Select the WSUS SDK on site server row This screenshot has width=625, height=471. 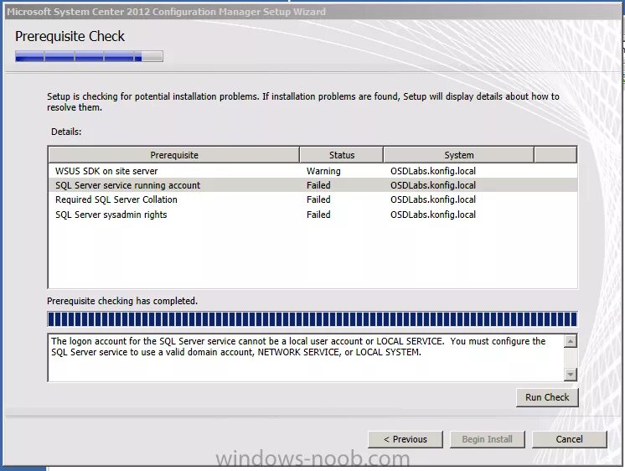tap(312, 171)
